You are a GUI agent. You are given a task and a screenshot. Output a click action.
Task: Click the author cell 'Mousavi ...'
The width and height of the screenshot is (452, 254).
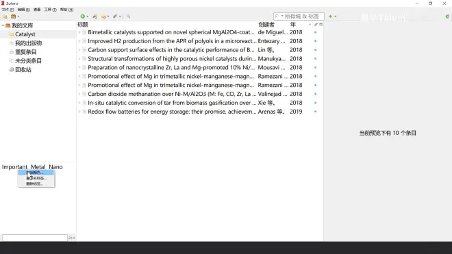click(272, 68)
